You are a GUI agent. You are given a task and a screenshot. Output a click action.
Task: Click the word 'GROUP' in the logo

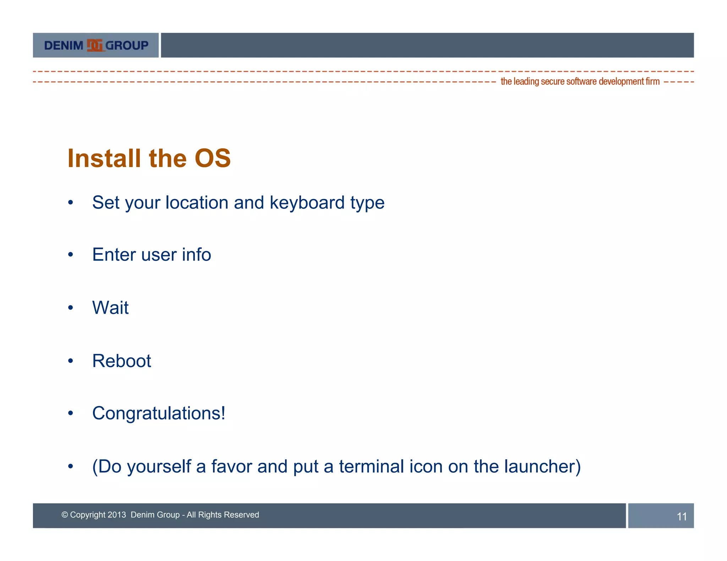pyautogui.click(x=127, y=45)
